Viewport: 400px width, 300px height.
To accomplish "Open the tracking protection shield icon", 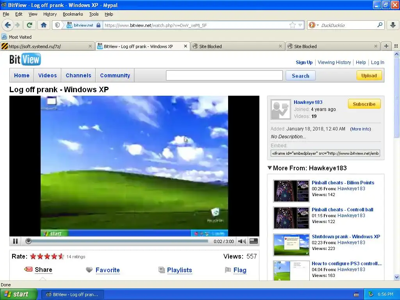I will (57, 25).
